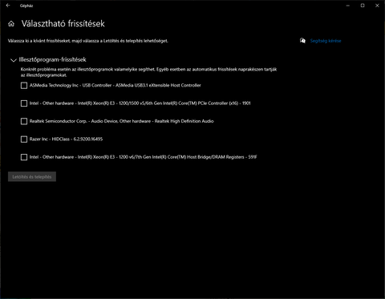Open the Segítség kérése link

[x=326, y=41]
